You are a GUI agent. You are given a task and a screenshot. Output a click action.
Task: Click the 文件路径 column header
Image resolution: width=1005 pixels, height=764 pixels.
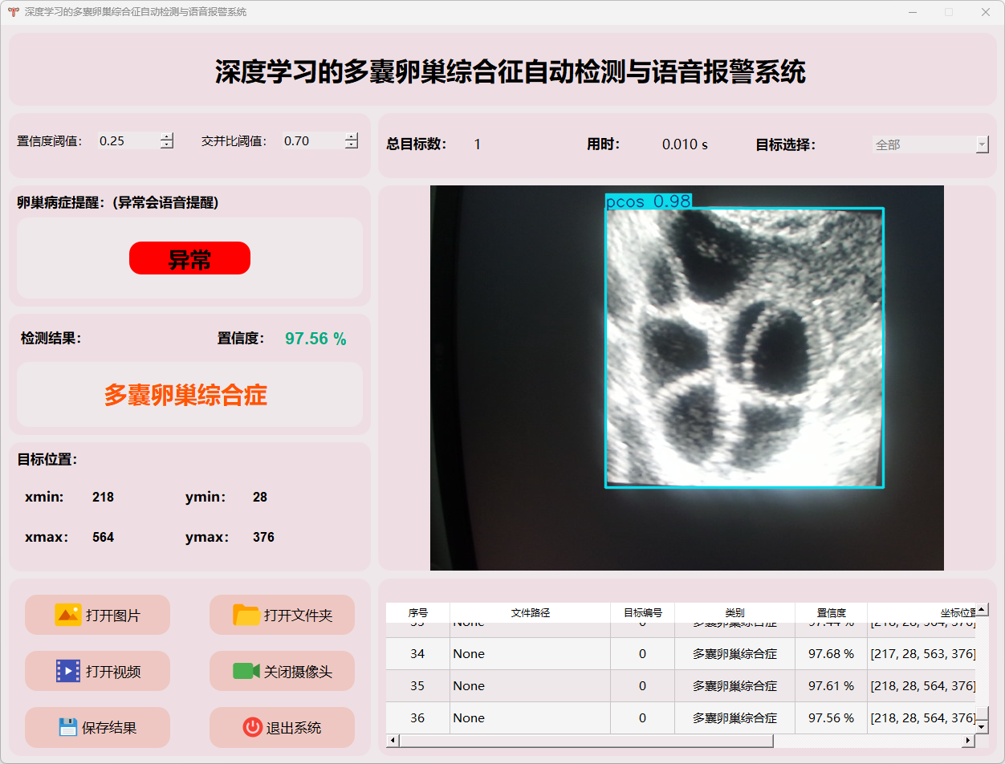click(530, 612)
